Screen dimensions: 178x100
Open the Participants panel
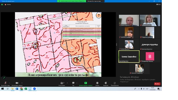[x=62, y=84]
